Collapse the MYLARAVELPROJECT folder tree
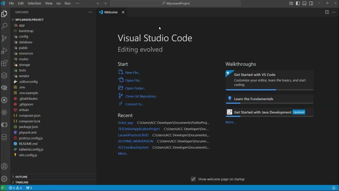 tap(29, 20)
